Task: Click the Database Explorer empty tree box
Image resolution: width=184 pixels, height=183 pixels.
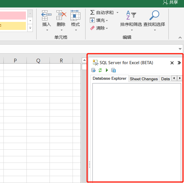Action: click(137, 132)
